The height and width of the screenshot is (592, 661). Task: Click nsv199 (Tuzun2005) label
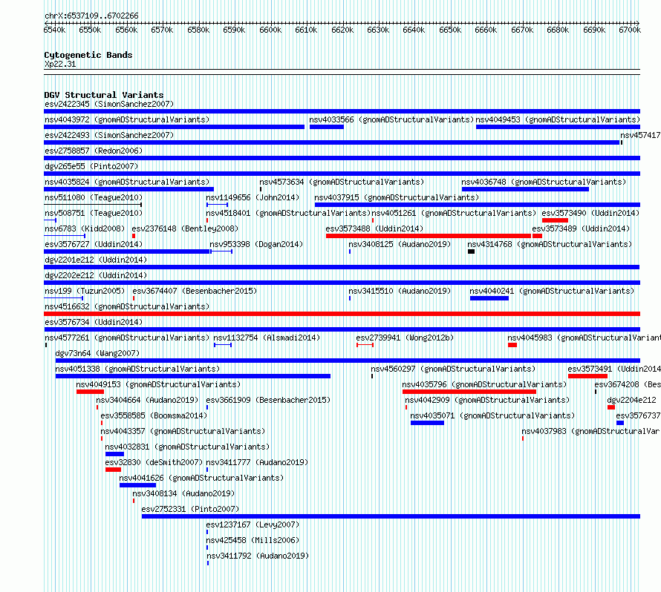[85, 291]
